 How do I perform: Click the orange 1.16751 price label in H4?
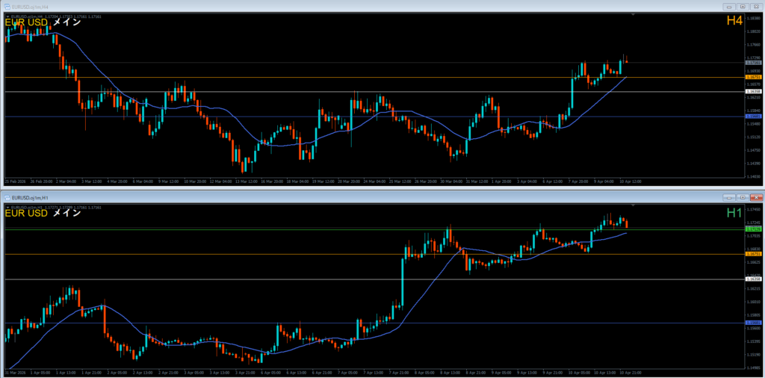tap(753, 77)
